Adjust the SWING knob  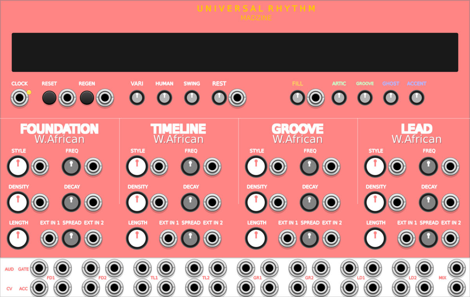192,97
